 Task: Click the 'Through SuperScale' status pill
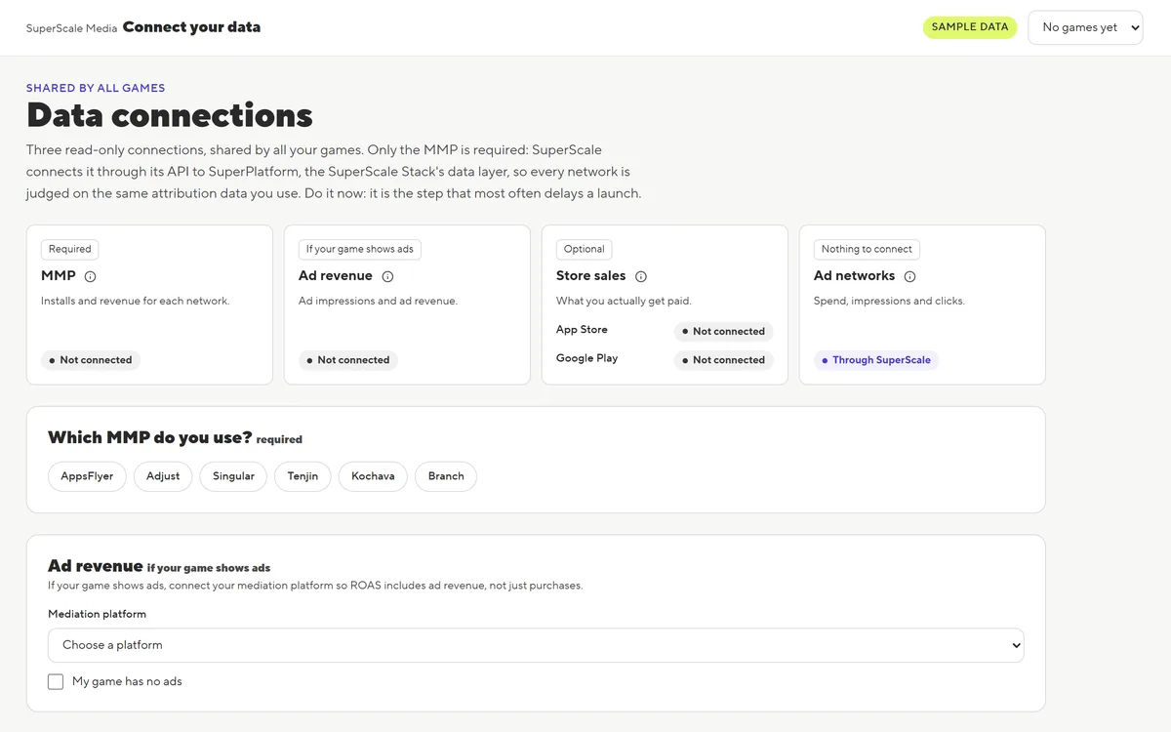(876, 360)
